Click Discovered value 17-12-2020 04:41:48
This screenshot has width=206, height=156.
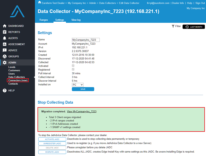click(83, 59)
